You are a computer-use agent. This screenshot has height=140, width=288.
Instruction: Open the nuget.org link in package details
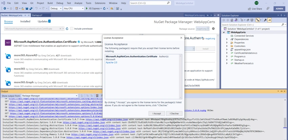click(x=210, y=38)
